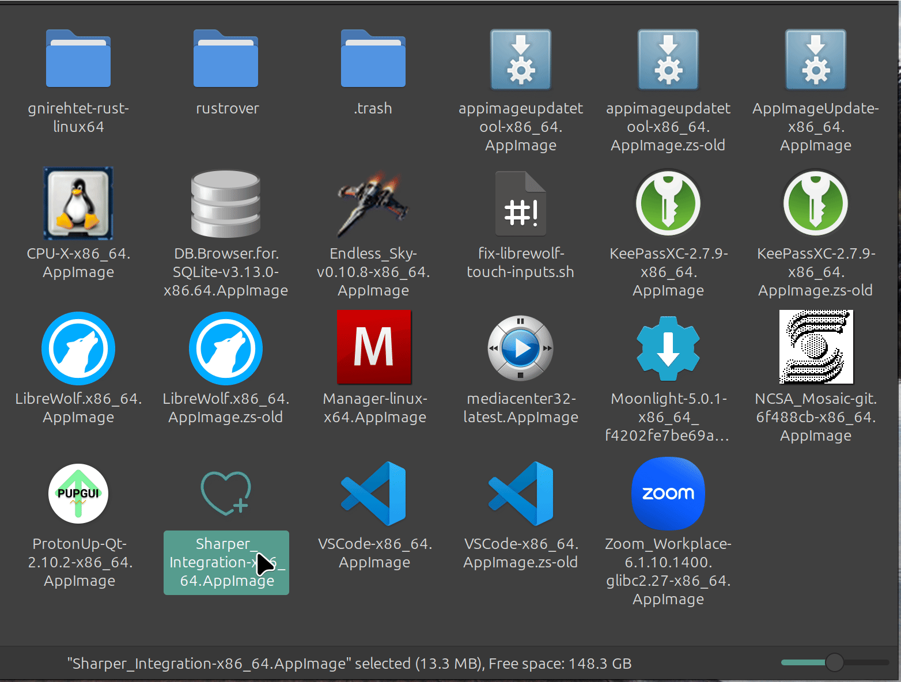The width and height of the screenshot is (901, 682).
Task: Select the appimageupdatetool-x86_64.AppImage installer icon
Action: [x=521, y=60]
